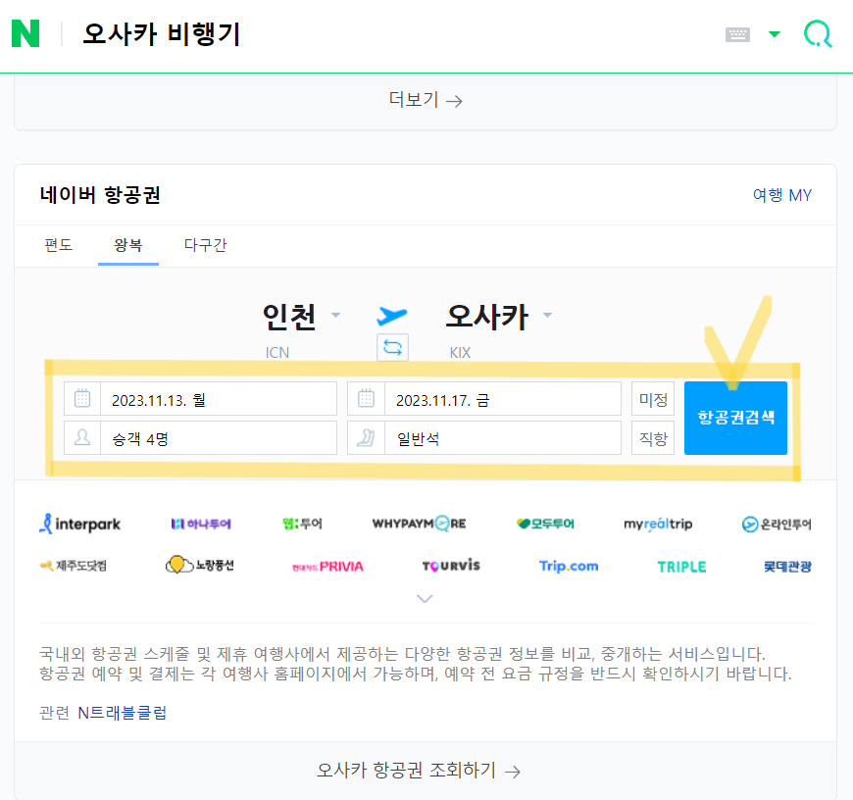853x800 pixels.
Task: Open the on-screen keyboard icon
Action: pyautogui.click(x=737, y=35)
